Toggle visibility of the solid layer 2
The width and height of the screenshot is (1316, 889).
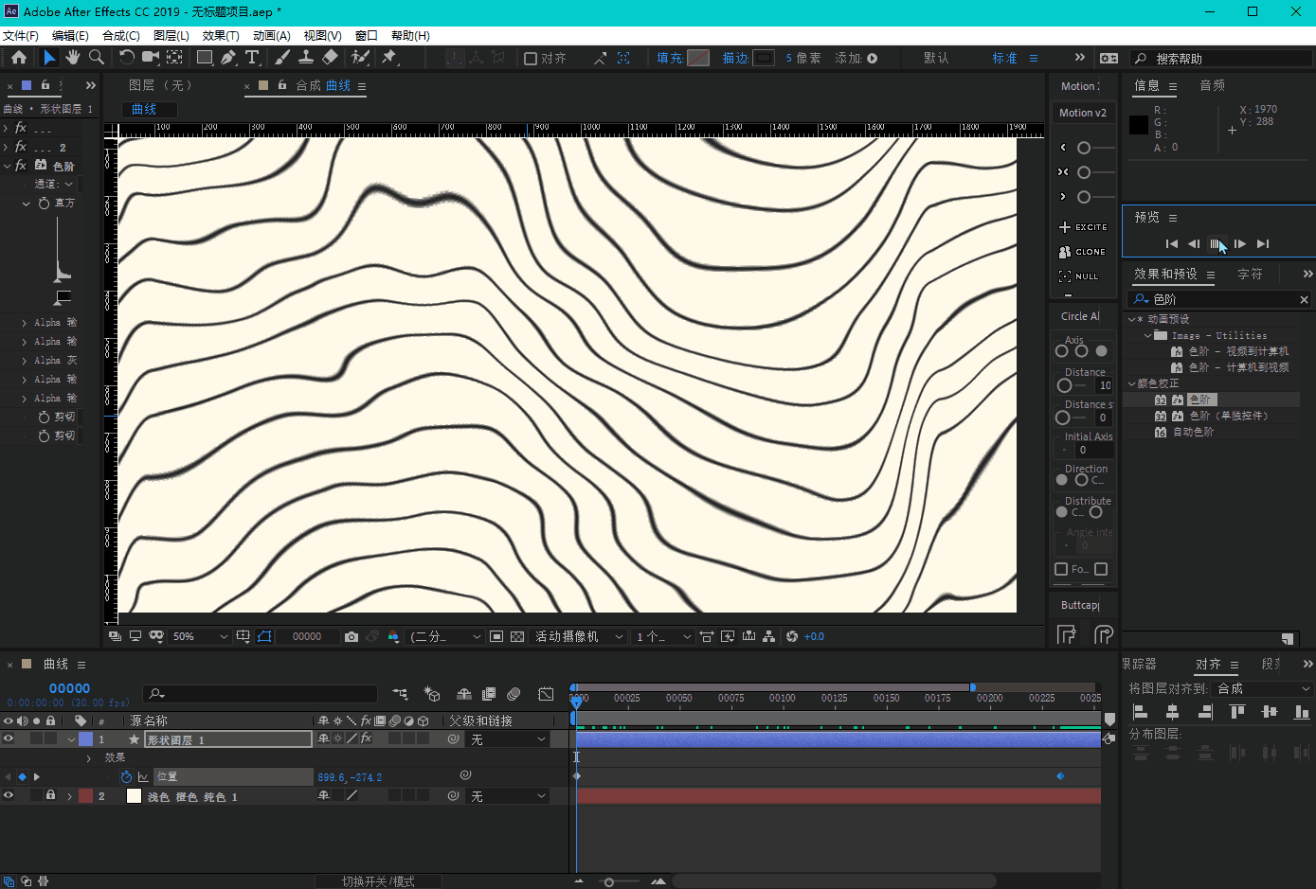[x=9, y=796]
